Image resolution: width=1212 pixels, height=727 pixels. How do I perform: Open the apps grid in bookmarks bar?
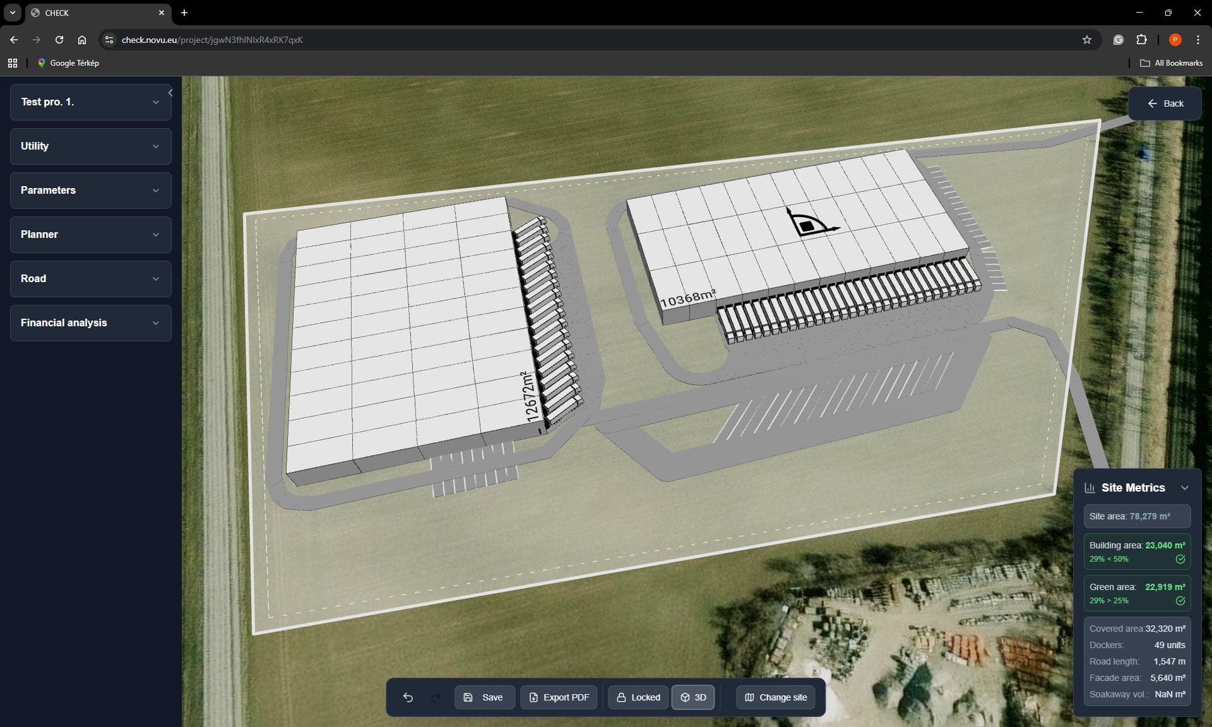[x=13, y=63]
